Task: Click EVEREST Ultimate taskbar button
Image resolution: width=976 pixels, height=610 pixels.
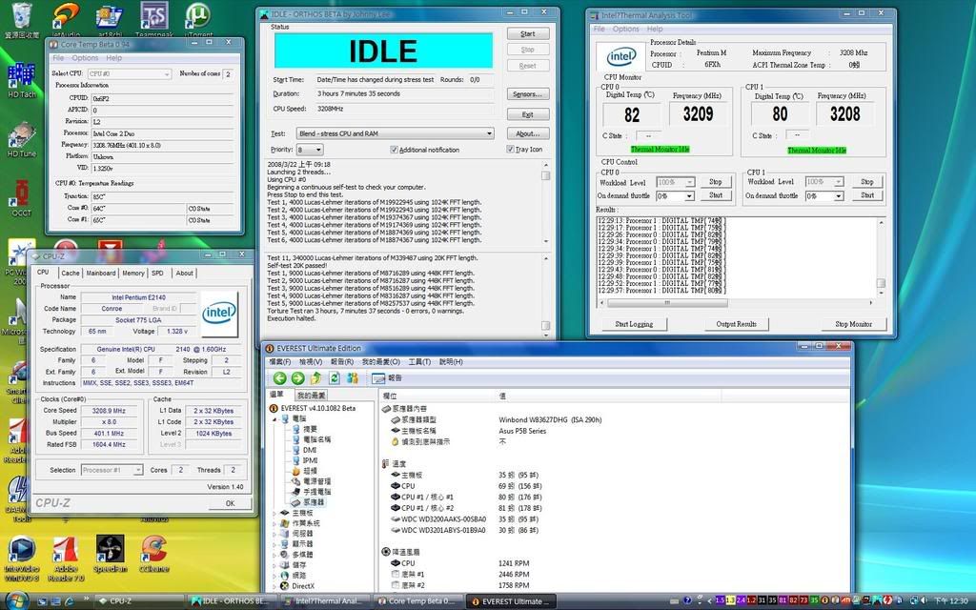Action: point(511,601)
